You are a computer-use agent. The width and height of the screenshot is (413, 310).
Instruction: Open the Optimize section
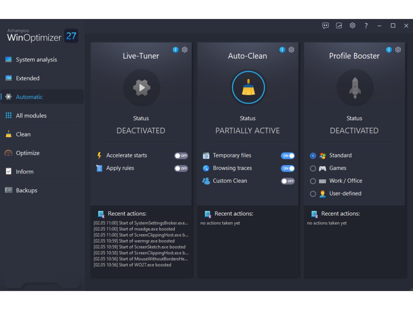42,153
